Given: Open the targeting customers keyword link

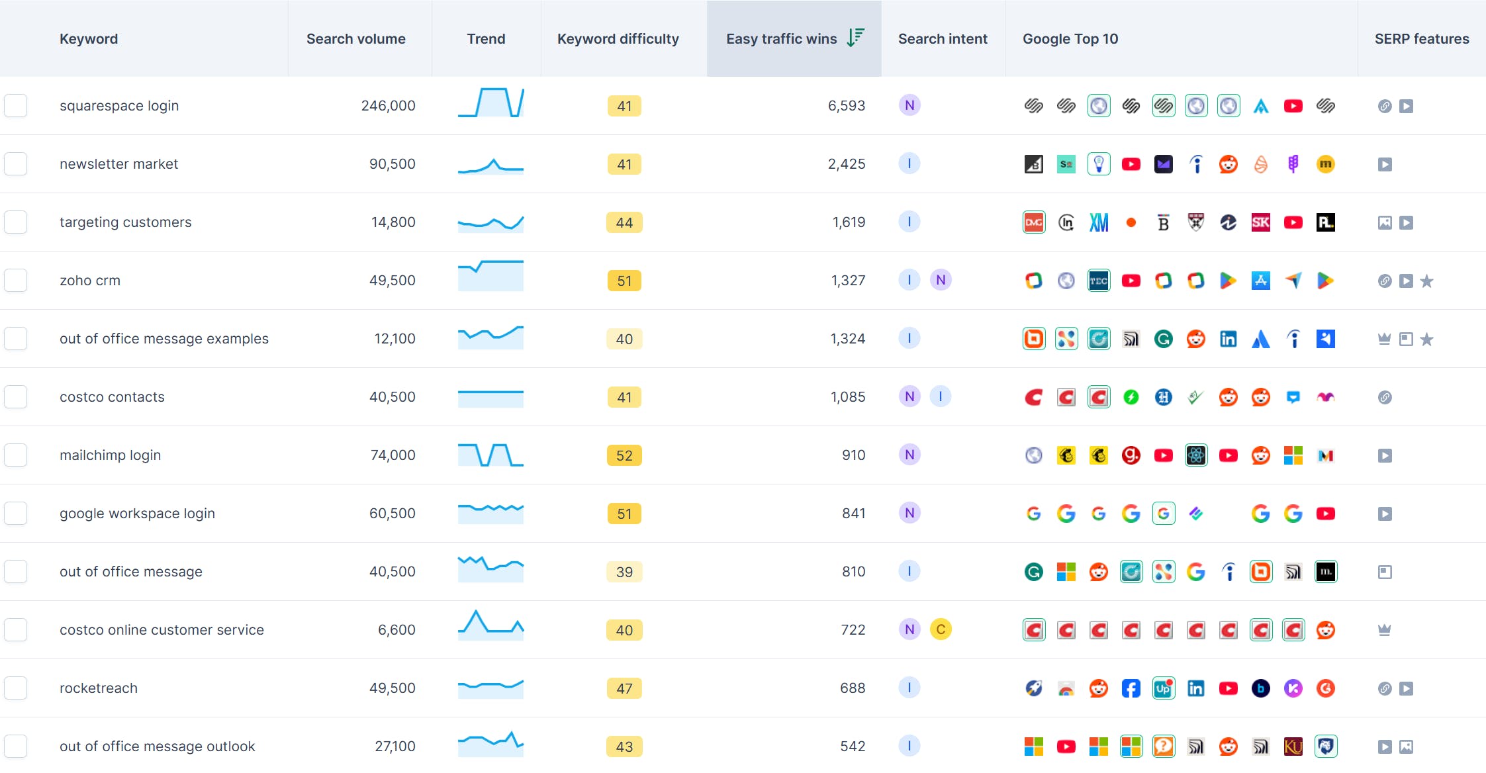Looking at the screenshot, I should (x=125, y=222).
